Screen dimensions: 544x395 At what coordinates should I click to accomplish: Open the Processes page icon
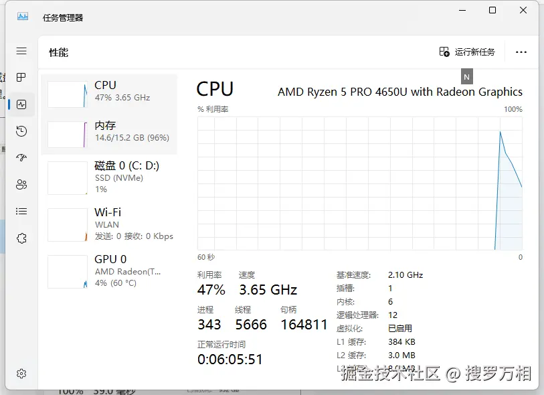tap(21, 77)
